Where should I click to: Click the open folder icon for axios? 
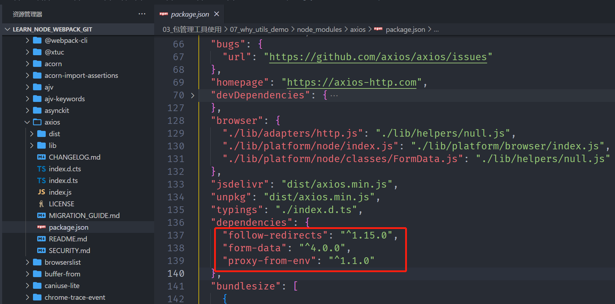coord(37,122)
